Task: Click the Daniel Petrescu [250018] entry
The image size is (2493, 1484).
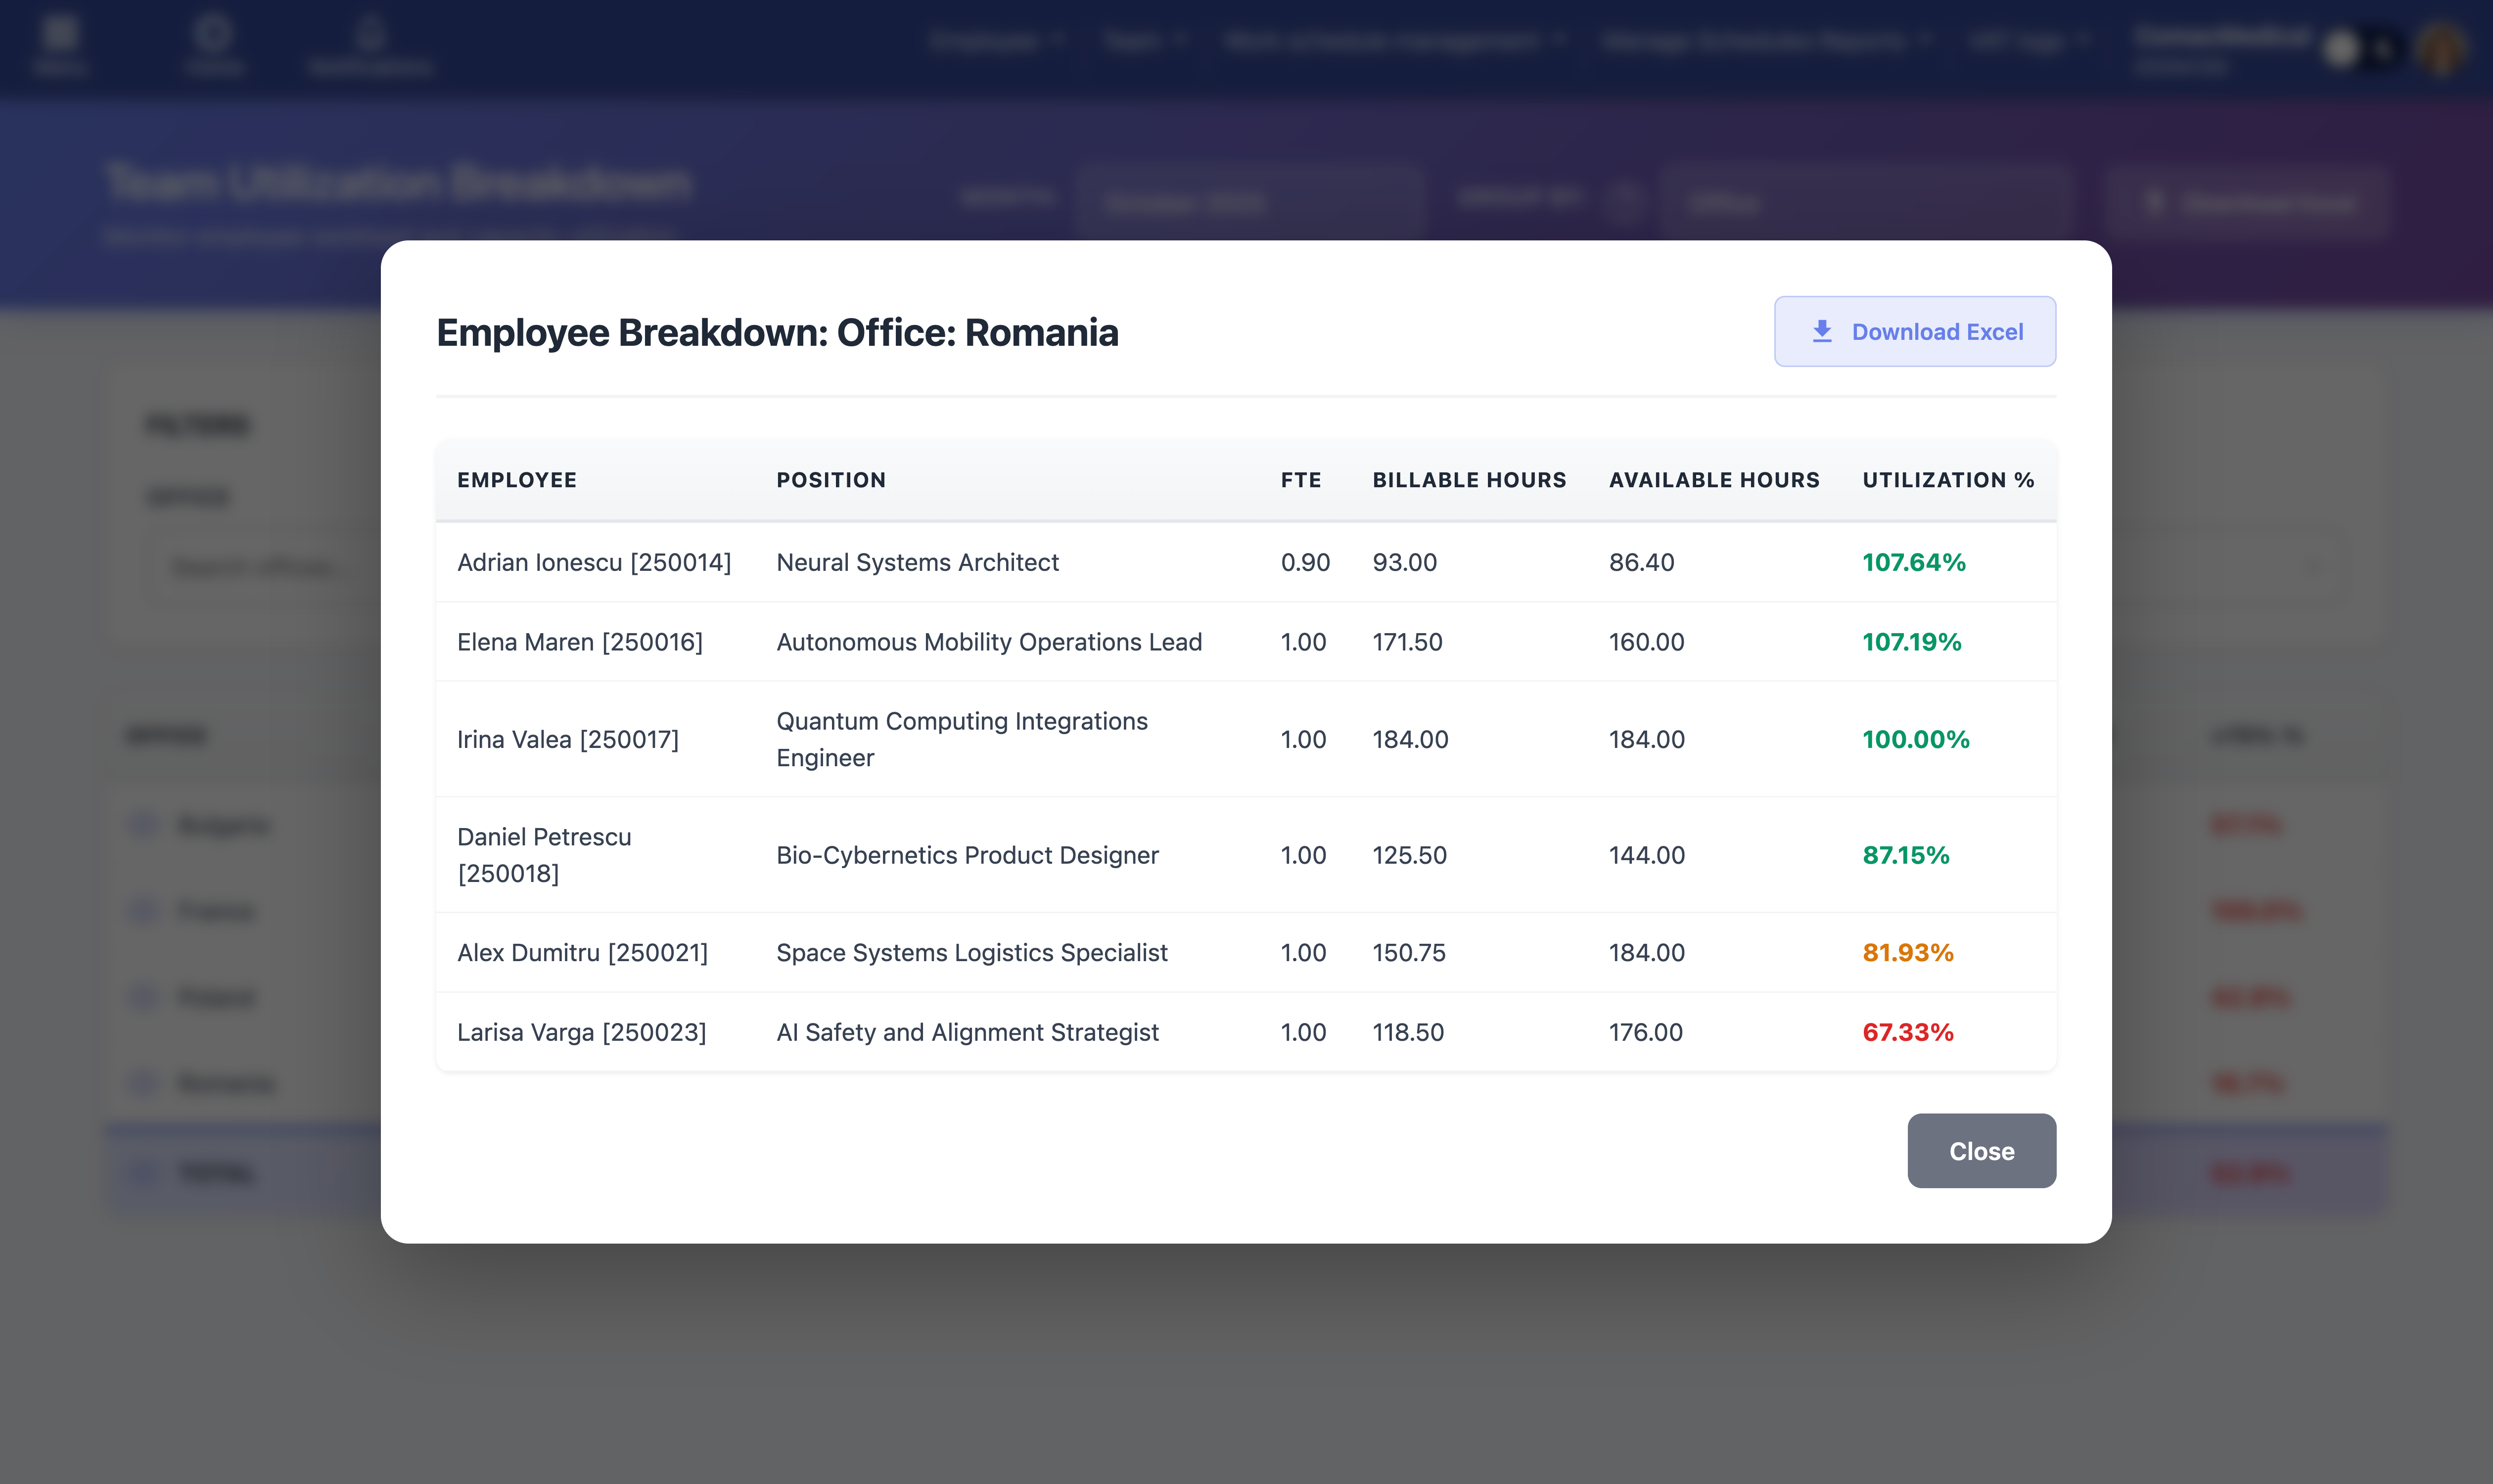Action: coord(544,855)
